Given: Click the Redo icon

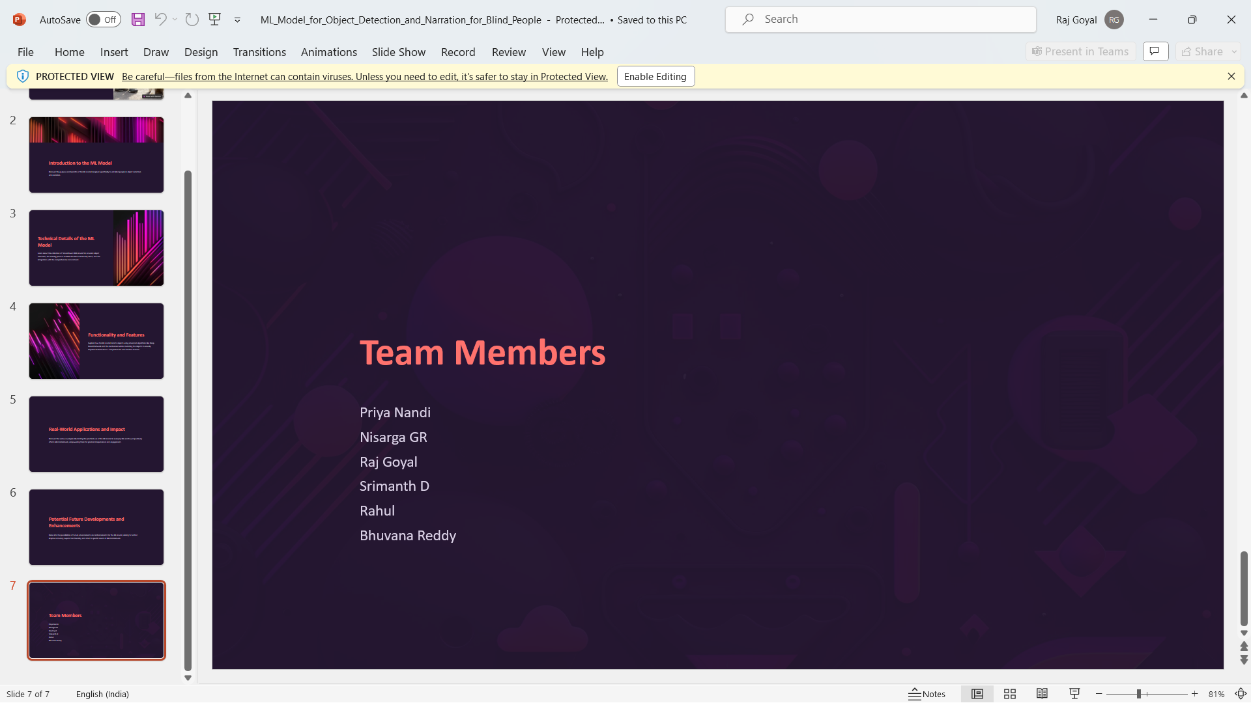Looking at the screenshot, I should point(192,20).
